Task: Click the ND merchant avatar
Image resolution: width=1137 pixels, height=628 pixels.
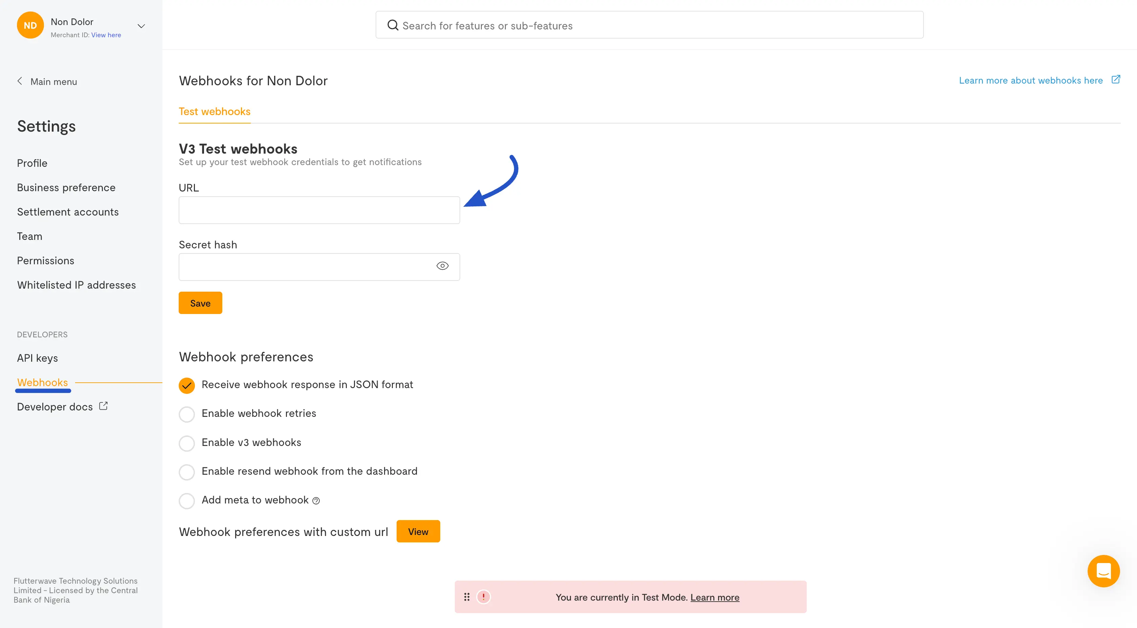Action: [30, 25]
